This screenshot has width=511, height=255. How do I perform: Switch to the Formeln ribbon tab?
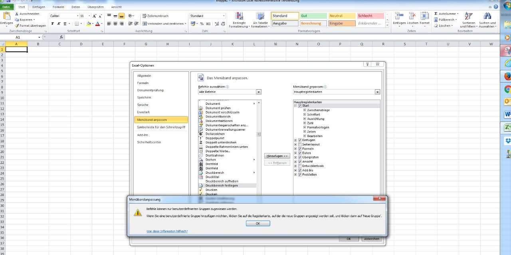(58, 7)
